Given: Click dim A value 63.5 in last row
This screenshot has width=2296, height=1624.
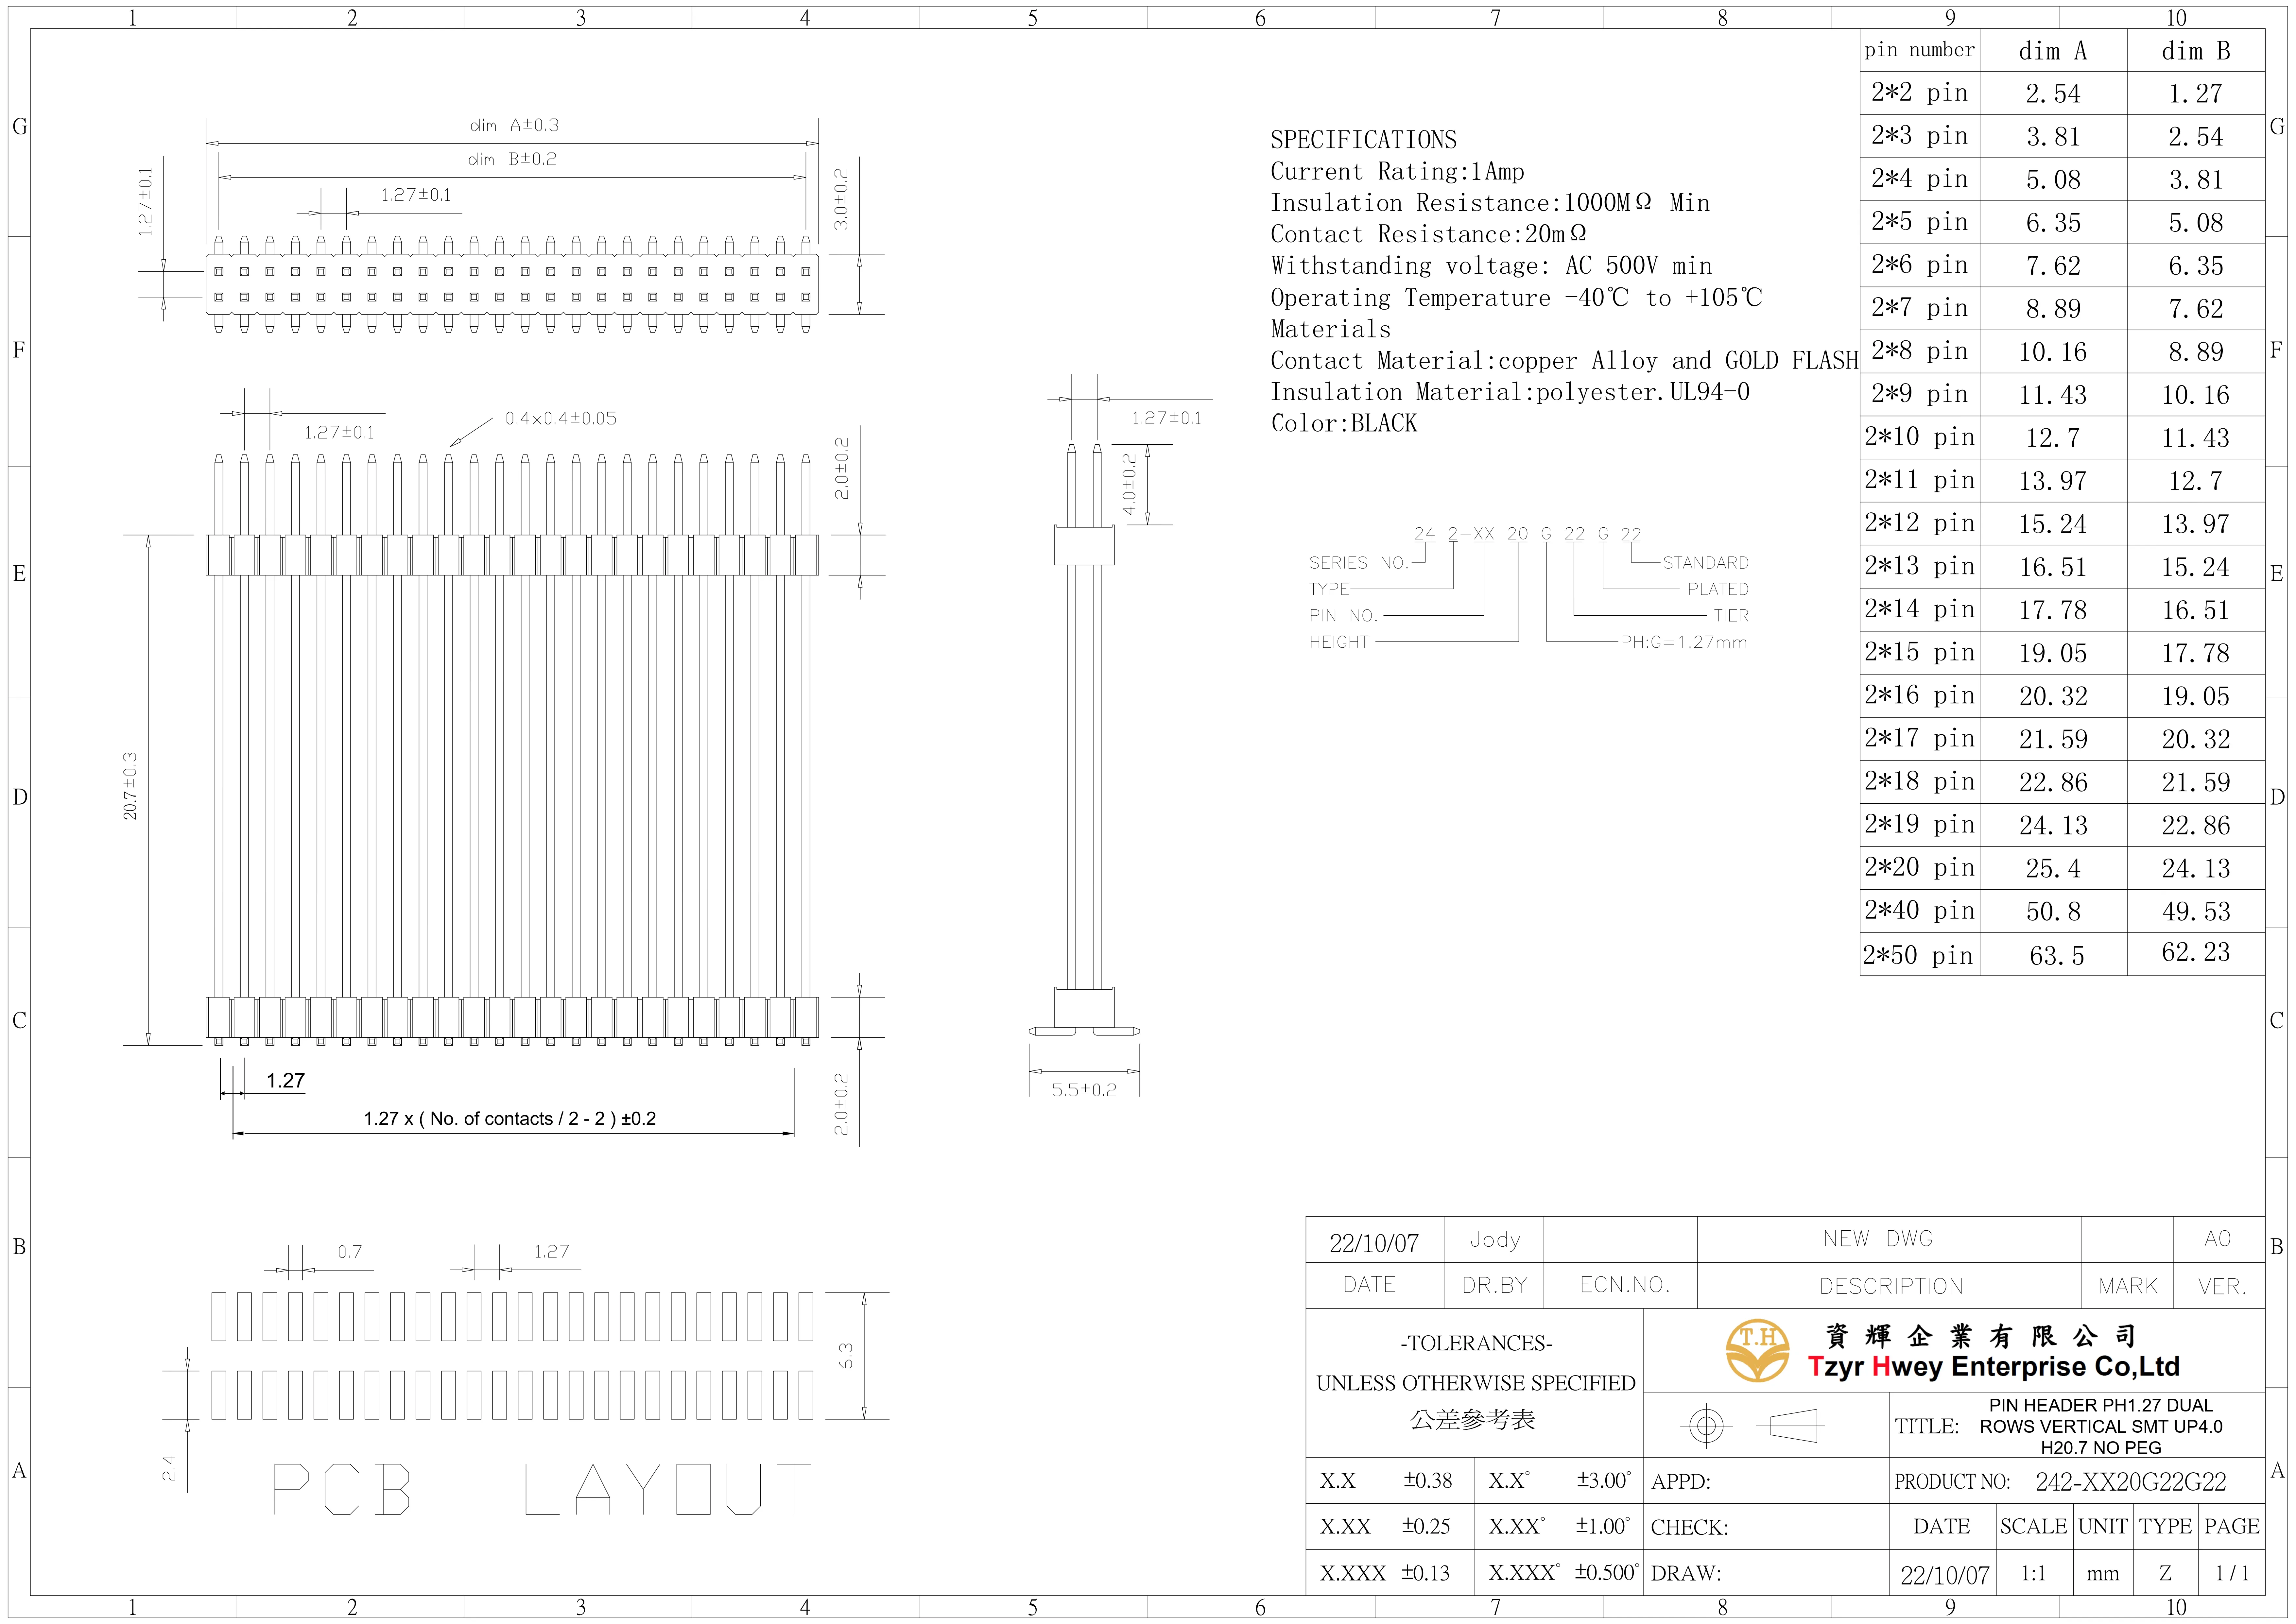Looking at the screenshot, I should 2057,956.
